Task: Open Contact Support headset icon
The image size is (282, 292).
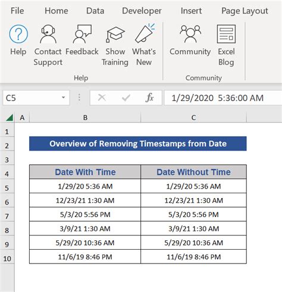Action: pyautogui.click(x=48, y=34)
